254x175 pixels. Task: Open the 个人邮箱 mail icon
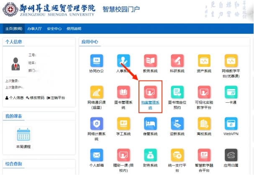(x=97, y=155)
